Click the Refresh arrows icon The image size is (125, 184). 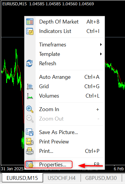pos(29,63)
